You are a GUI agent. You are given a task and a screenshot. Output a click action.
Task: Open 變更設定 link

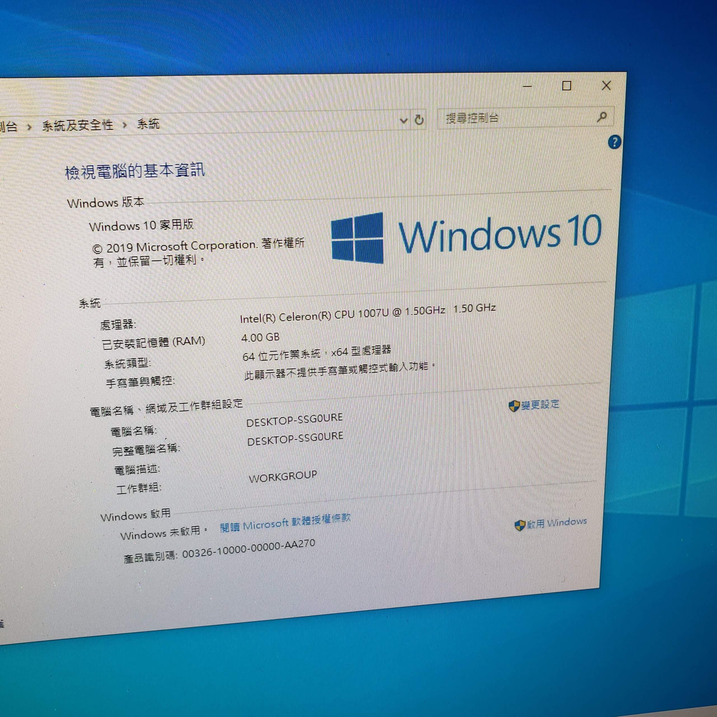click(x=540, y=404)
